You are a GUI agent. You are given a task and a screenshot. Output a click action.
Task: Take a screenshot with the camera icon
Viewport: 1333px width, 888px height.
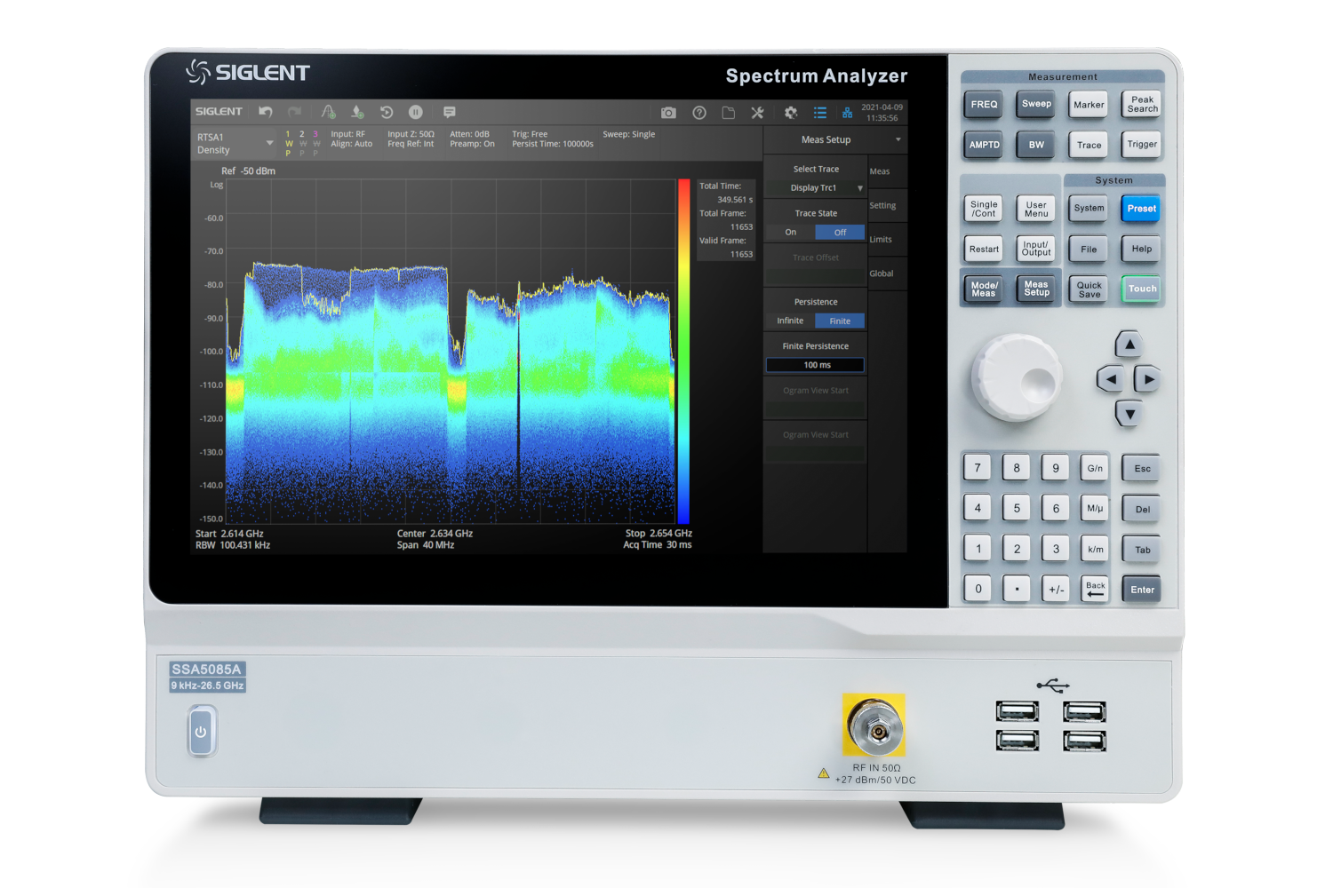click(x=668, y=113)
